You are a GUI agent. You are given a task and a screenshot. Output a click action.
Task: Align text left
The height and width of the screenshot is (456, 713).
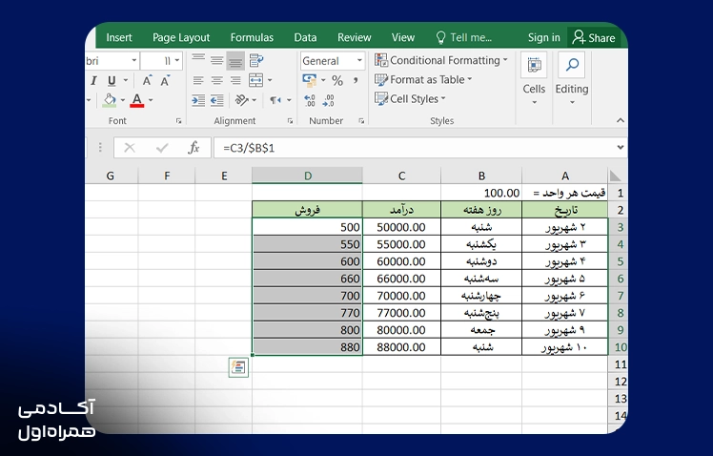198,80
